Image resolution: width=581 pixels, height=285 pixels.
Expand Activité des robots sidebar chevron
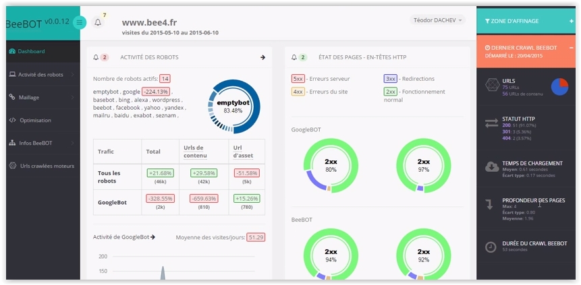pyautogui.click(x=72, y=74)
